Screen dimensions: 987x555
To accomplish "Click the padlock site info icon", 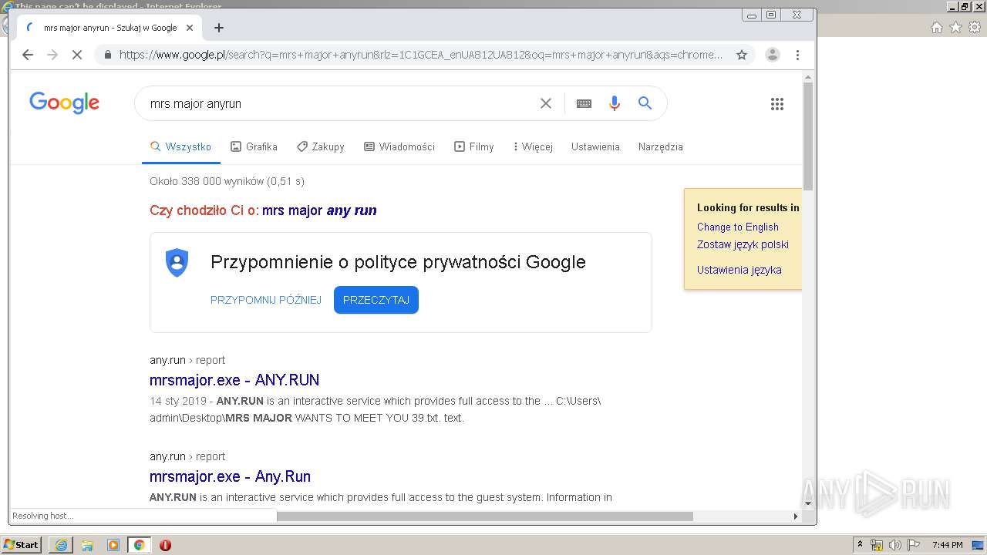I will pos(107,55).
